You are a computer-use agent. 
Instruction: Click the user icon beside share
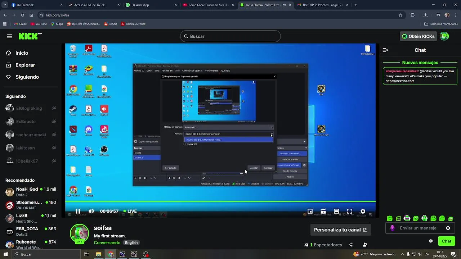click(x=365, y=245)
